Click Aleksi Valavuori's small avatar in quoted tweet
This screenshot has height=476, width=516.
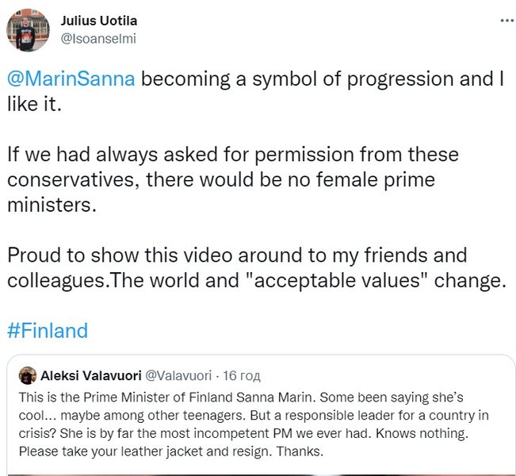(26, 375)
